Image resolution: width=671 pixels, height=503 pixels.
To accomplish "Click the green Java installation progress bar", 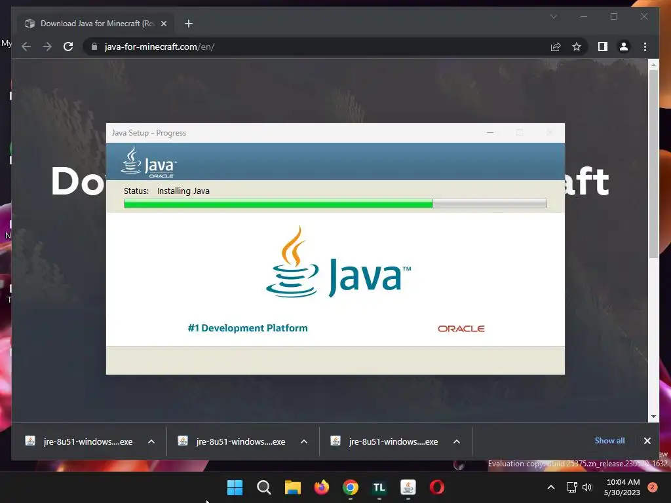I will [x=335, y=203].
